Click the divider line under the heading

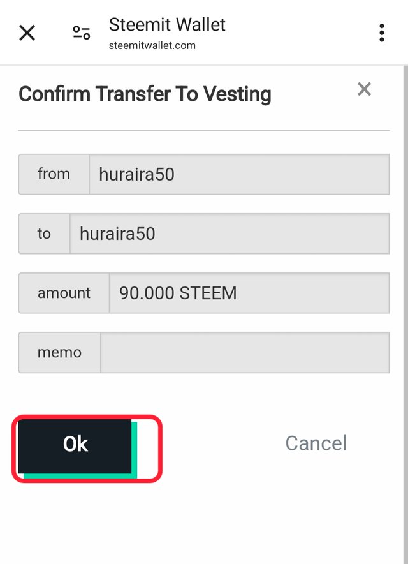[204, 131]
